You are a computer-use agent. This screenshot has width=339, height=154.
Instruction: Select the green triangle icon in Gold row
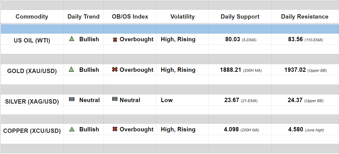tap(72, 69)
